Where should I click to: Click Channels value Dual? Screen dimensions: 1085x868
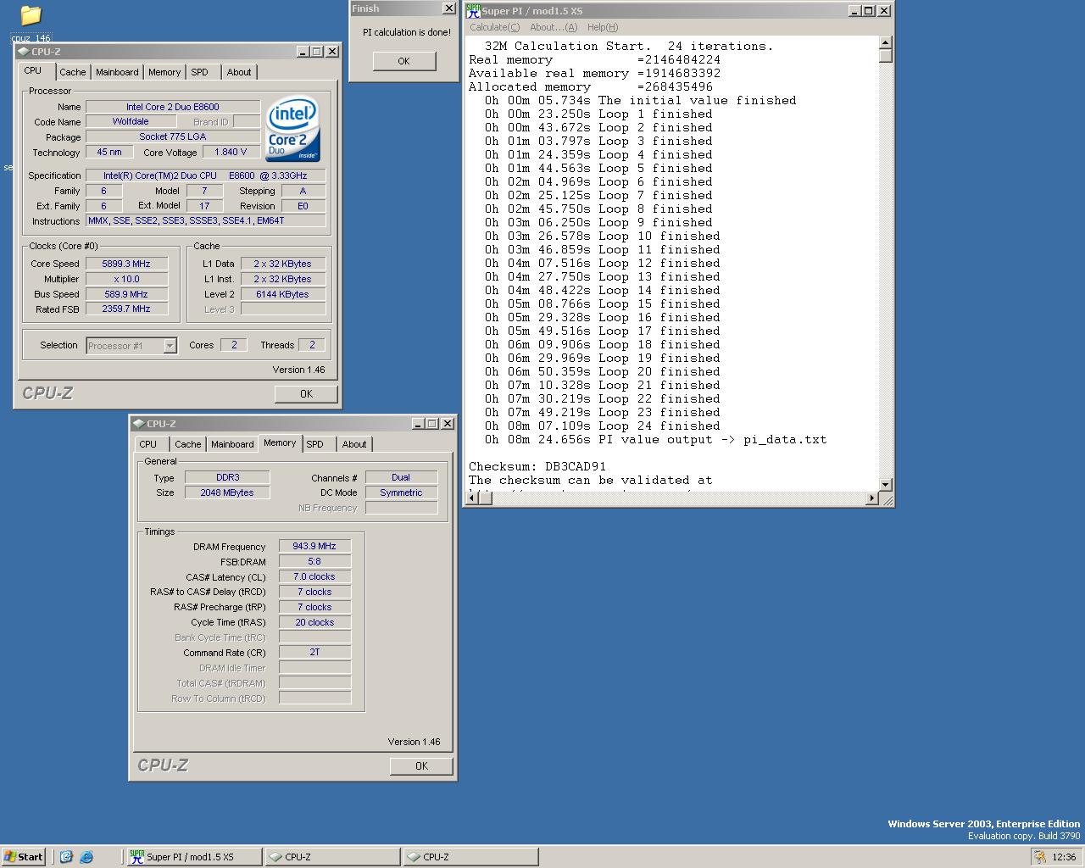pyautogui.click(x=401, y=478)
